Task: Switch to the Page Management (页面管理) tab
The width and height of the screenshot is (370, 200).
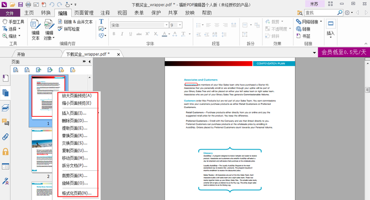Action: (x=84, y=13)
